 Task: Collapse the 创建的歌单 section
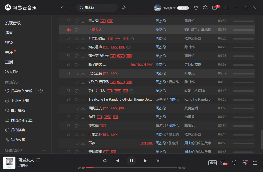click(x=15, y=150)
